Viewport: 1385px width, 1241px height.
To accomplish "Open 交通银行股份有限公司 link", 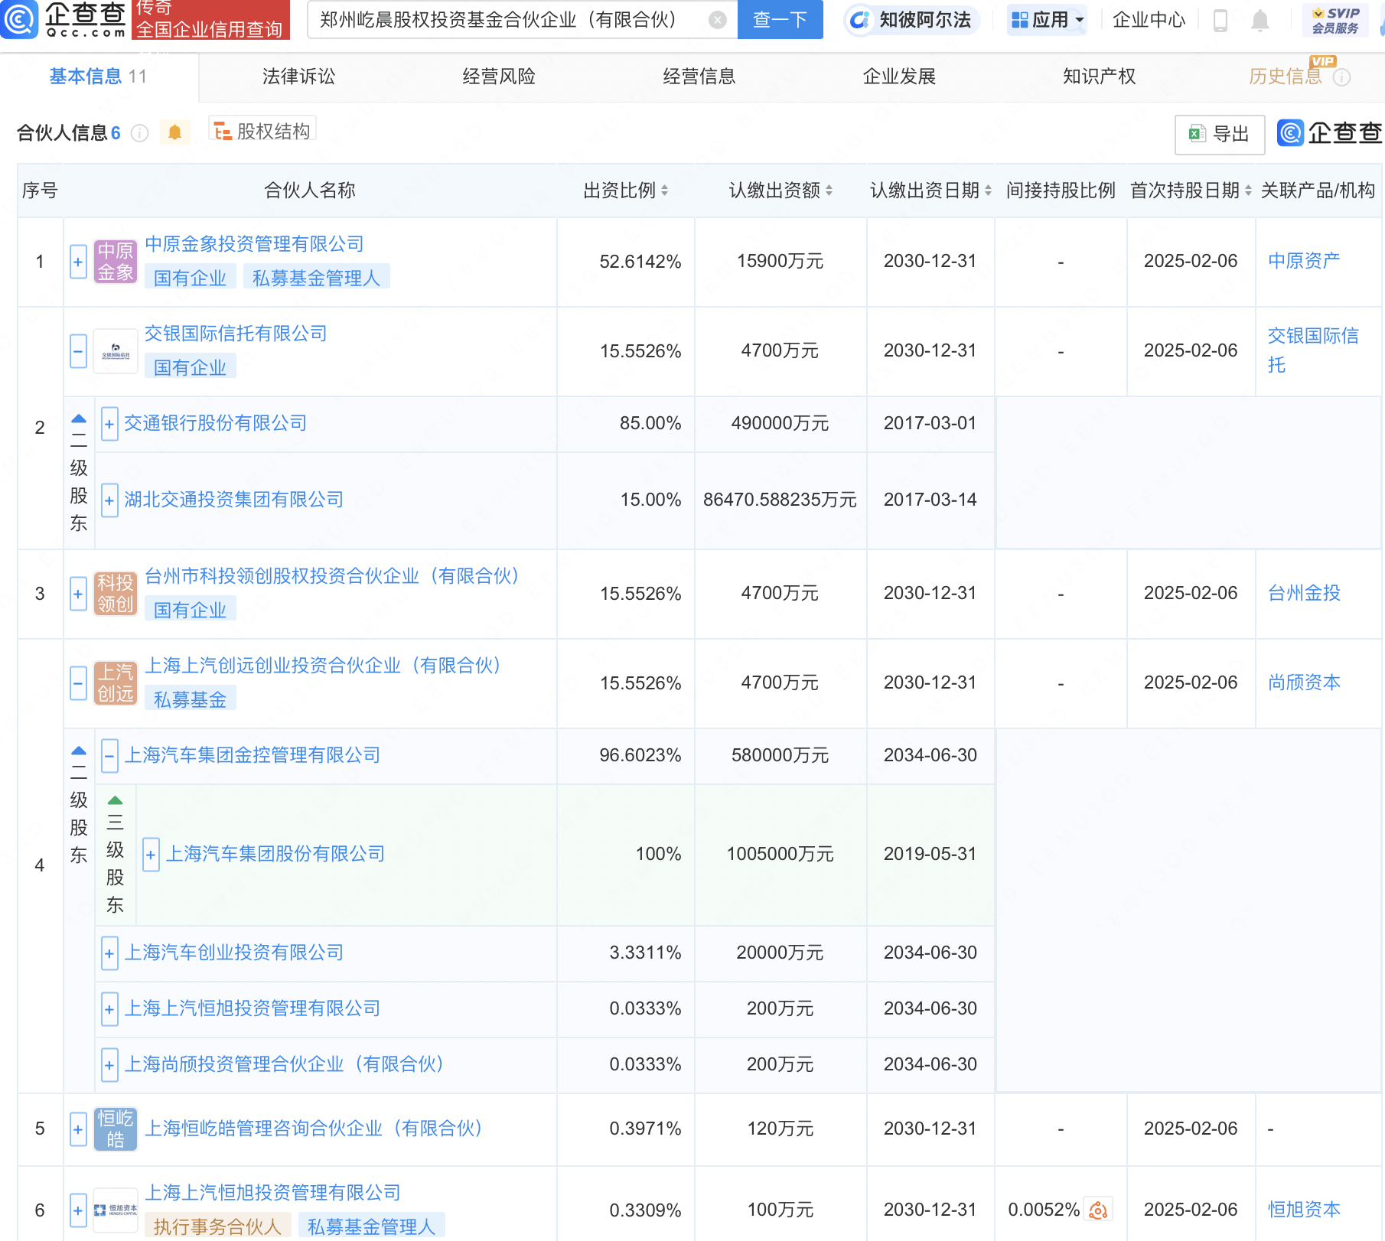I will coord(215,423).
